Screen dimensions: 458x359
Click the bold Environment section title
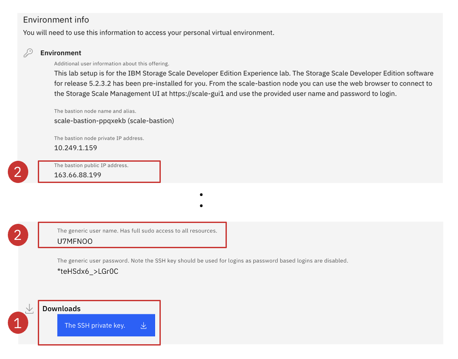point(61,53)
